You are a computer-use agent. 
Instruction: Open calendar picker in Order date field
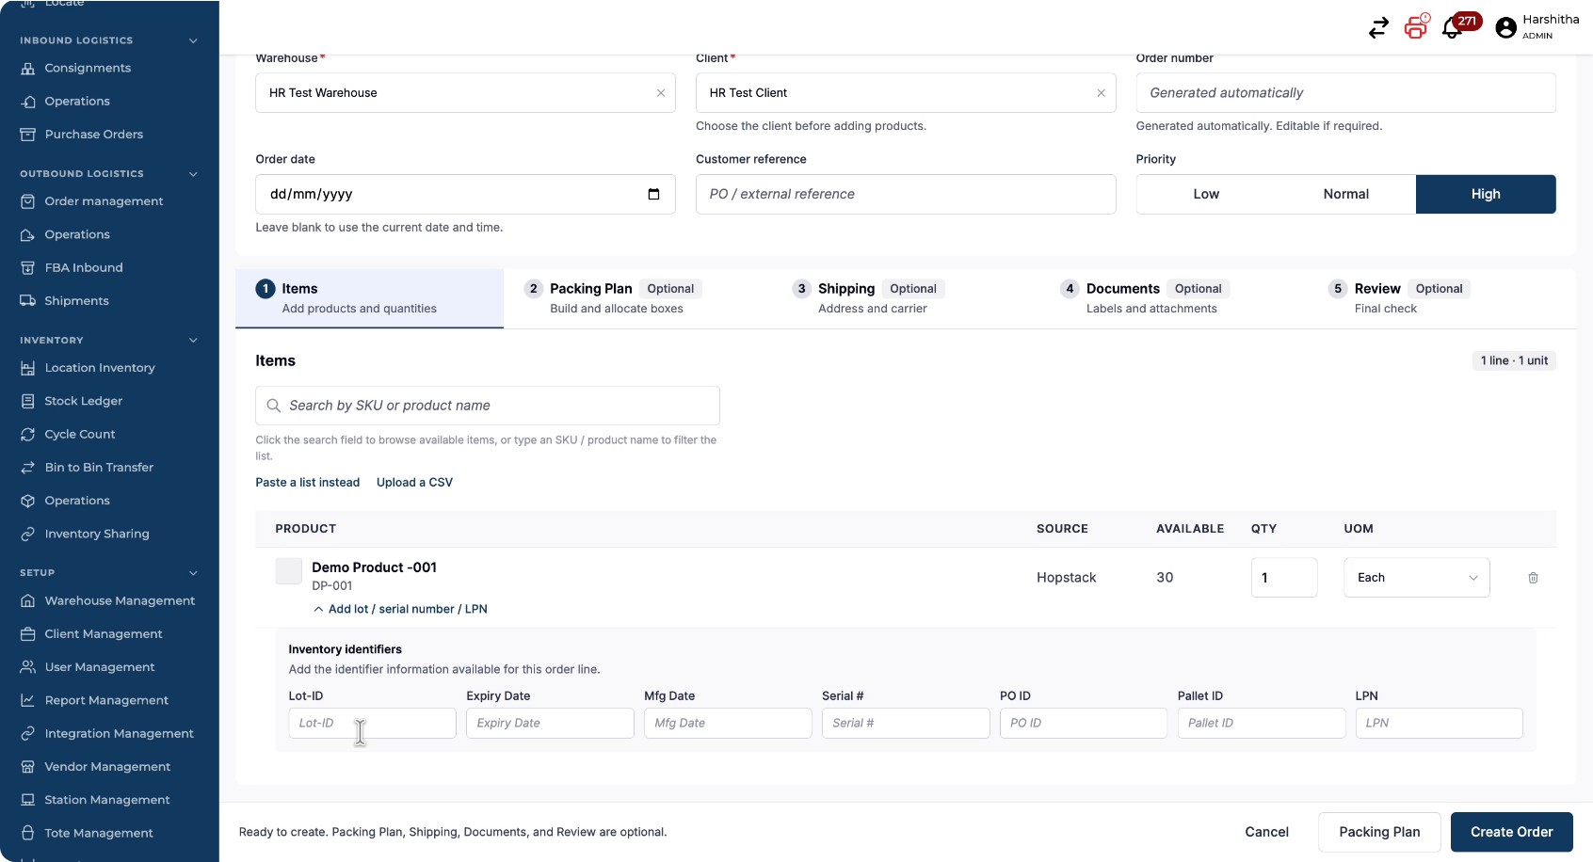click(653, 194)
